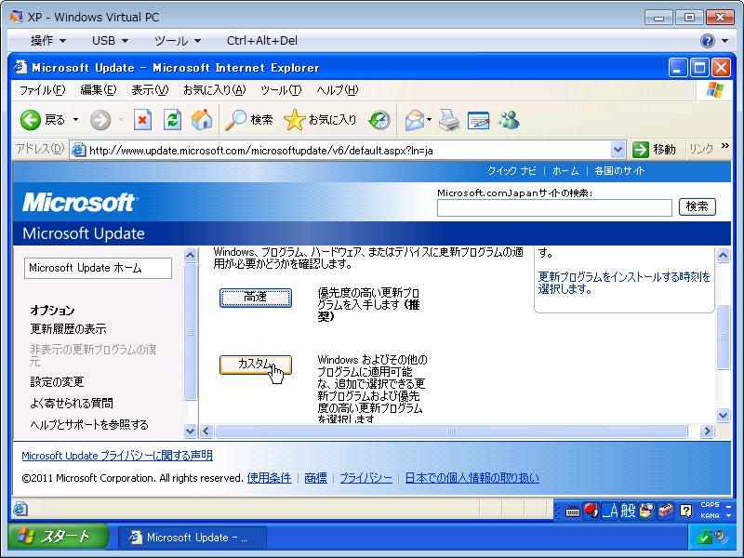This screenshot has width=744, height=558.
Task: Click the IE Refresh icon
Action: click(172, 120)
